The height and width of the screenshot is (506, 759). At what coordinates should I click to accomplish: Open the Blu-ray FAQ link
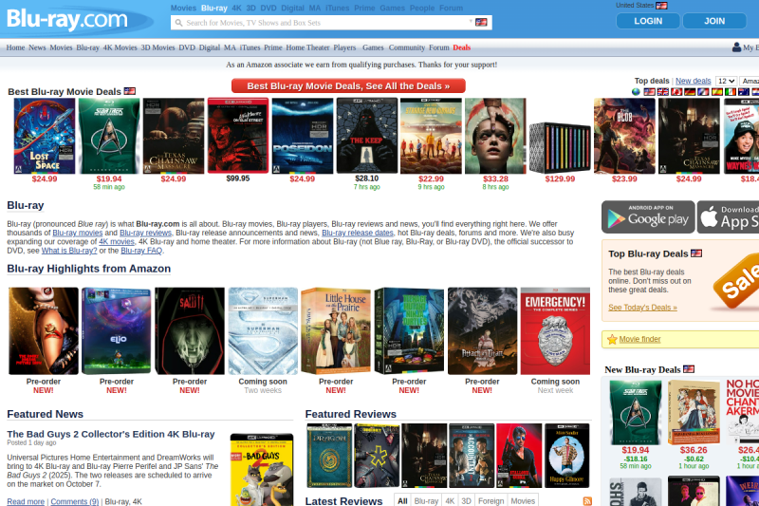tap(141, 251)
